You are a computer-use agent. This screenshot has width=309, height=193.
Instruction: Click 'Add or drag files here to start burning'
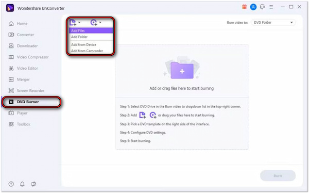(181, 88)
